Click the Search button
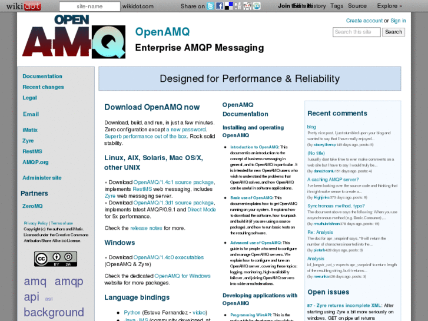Image resolution: width=428 pixels, height=321 pixels. (x=393, y=32)
